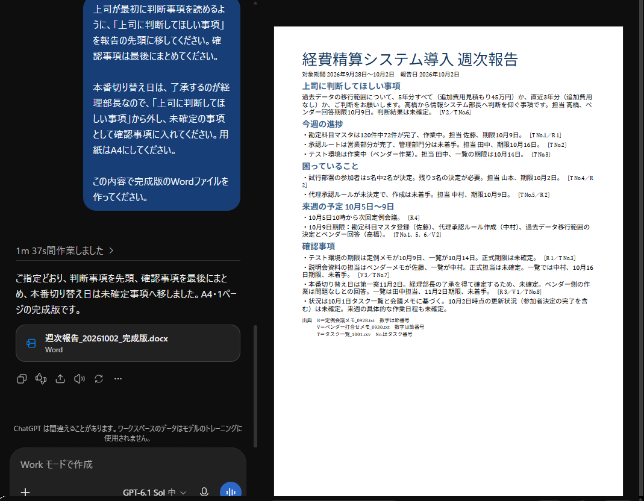644x501 pixels.
Task: Open the more actions ellipsis menu
Action: click(x=118, y=379)
